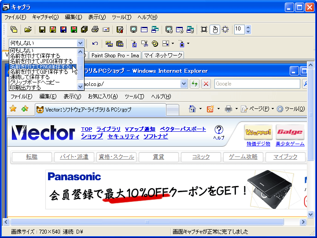Switch to Paint Shop Pro - Ima tab
This screenshot has width=317, height=238.
pyautogui.click(x=115, y=56)
